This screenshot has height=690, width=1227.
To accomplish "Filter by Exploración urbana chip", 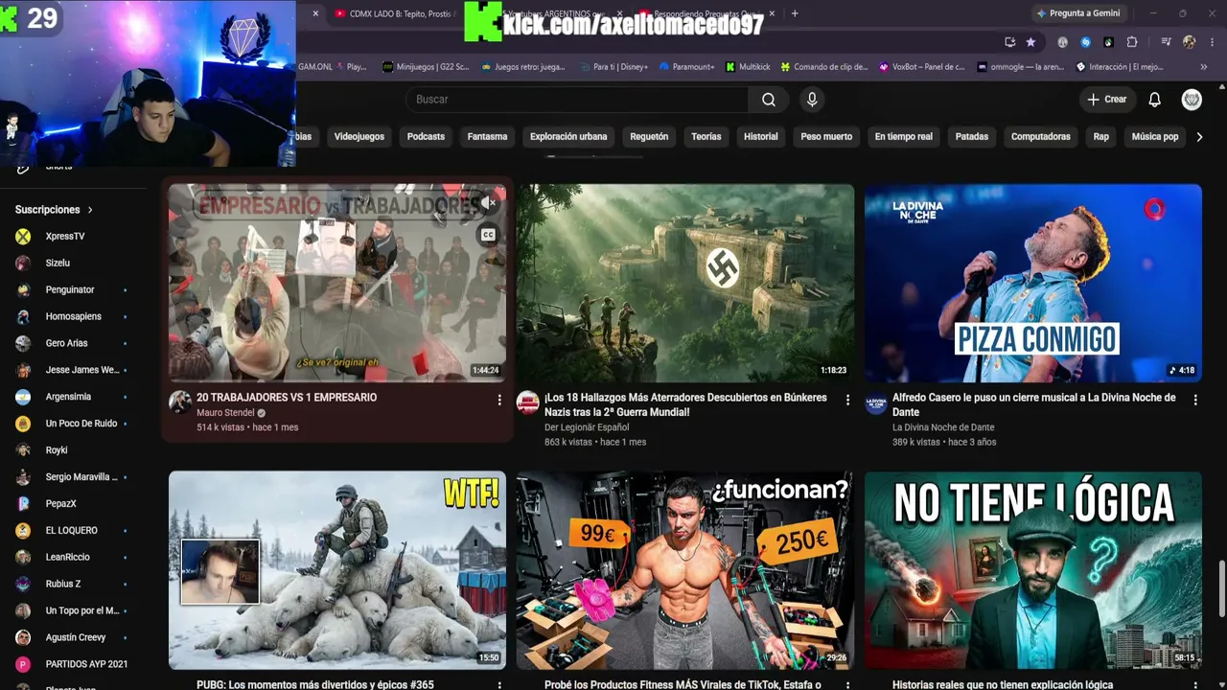I will pos(568,137).
